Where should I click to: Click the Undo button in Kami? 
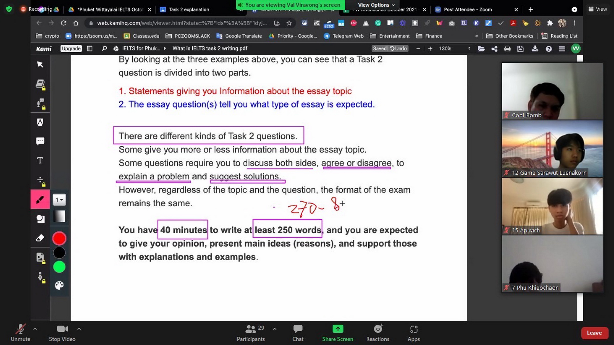[x=399, y=49]
